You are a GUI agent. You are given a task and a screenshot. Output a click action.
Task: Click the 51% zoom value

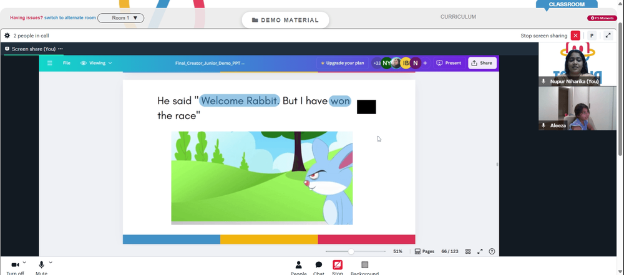point(397,251)
